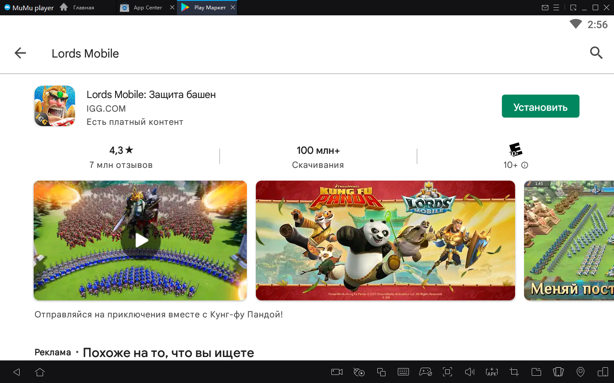Screen dimensions: 614x383
Task: Open the Kung Fu Panda screenshot
Action: coord(385,241)
